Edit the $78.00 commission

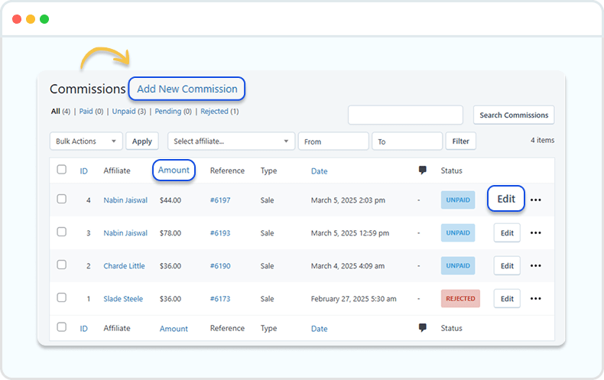[x=507, y=232]
